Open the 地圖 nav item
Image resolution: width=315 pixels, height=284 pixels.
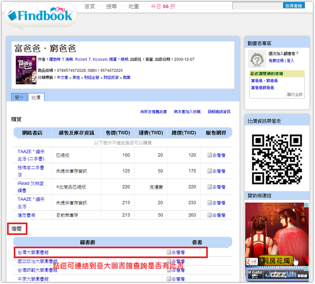(134, 6)
